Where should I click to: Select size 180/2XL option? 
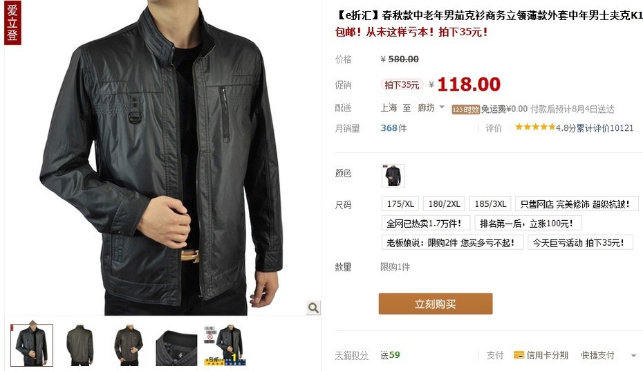pyautogui.click(x=445, y=204)
